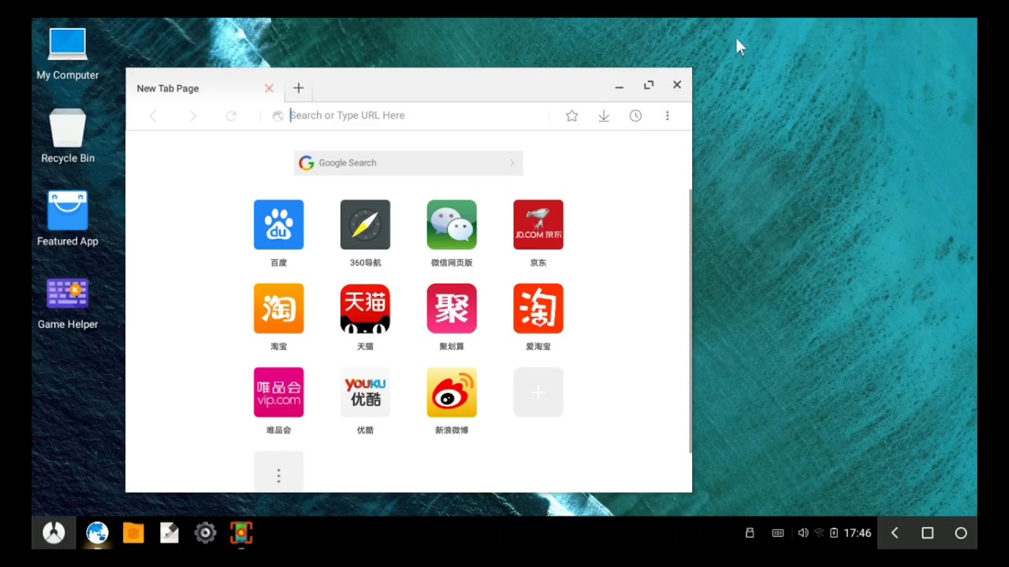1009x567 pixels.
Task: Open the Phoenix start menu in the taskbar
Action: click(x=54, y=532)
